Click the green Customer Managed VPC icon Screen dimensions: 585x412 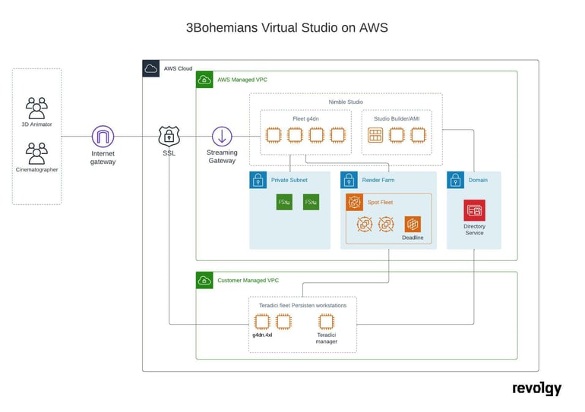tap(204, 280)
